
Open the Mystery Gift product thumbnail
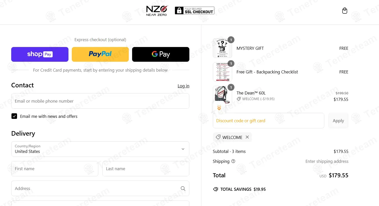[222, 48]
